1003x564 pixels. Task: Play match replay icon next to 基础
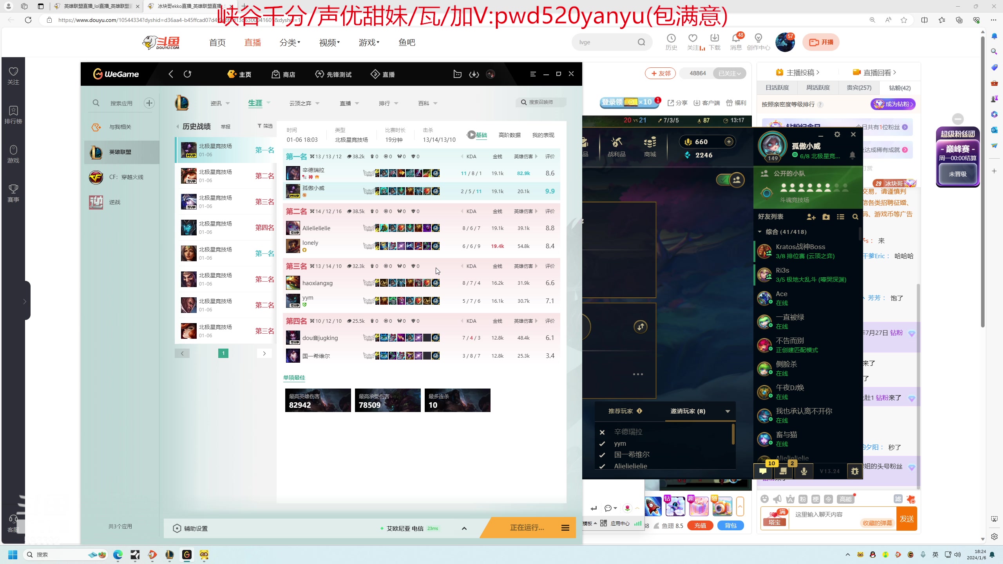(x=471, y=135)
